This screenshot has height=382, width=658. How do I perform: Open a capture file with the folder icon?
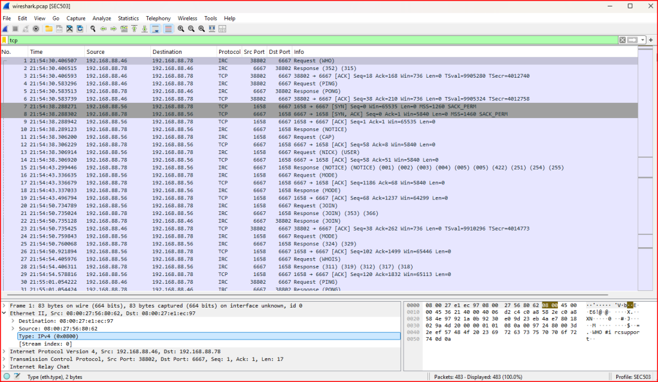[x=49, y=29]
